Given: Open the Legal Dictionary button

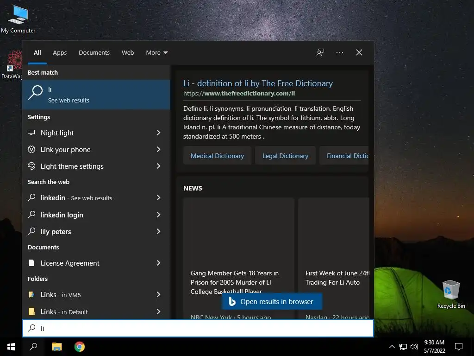Looking at the screenshot, I should (285, 156).
